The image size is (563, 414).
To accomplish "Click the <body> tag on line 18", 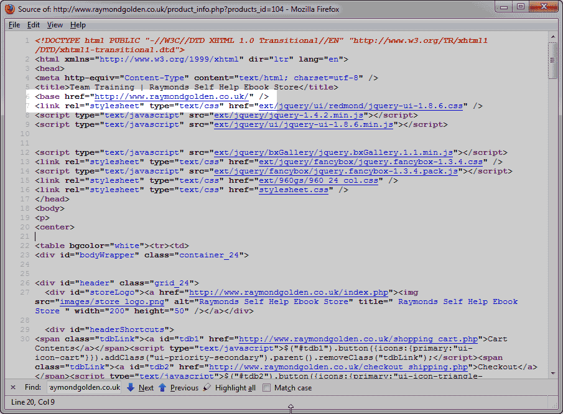I will coord(50,208).
